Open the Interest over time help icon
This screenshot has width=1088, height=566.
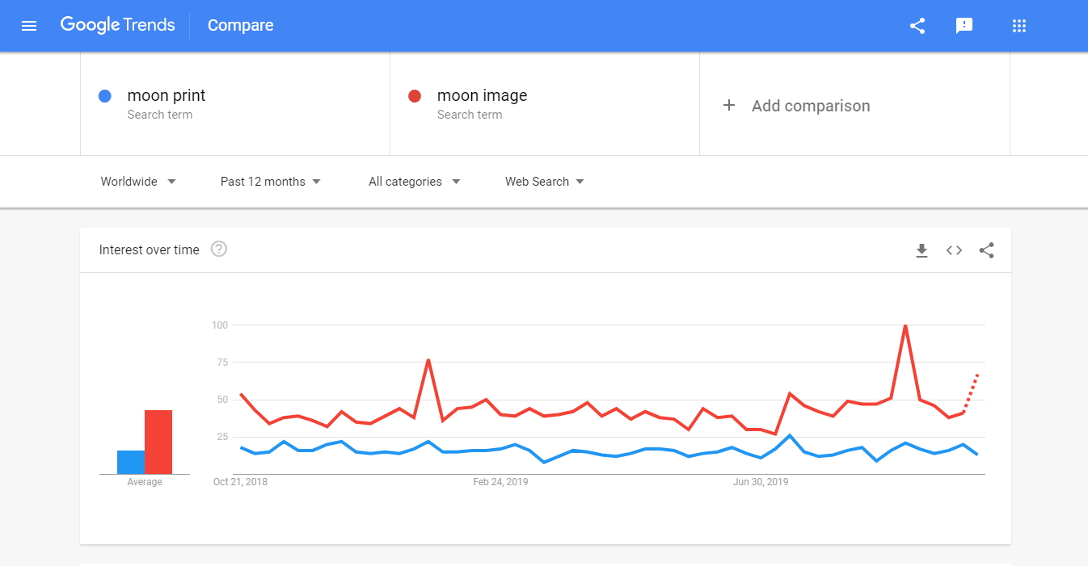click(x=218, y=249)
